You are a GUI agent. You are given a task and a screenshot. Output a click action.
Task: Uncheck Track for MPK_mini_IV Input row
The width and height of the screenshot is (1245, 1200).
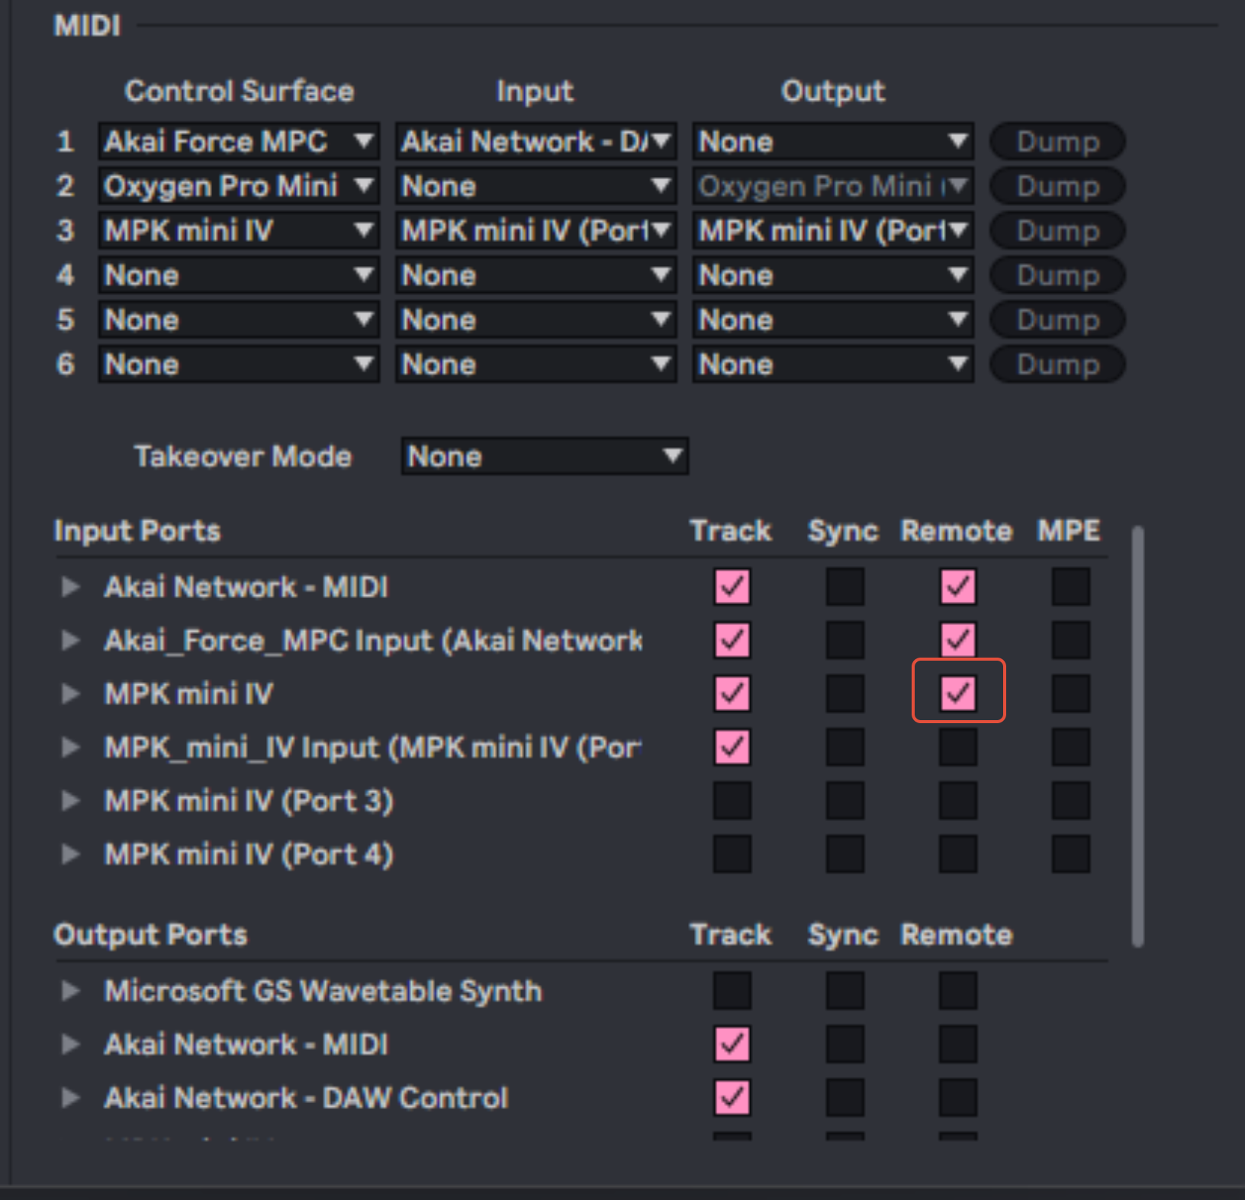click(732, 747)
